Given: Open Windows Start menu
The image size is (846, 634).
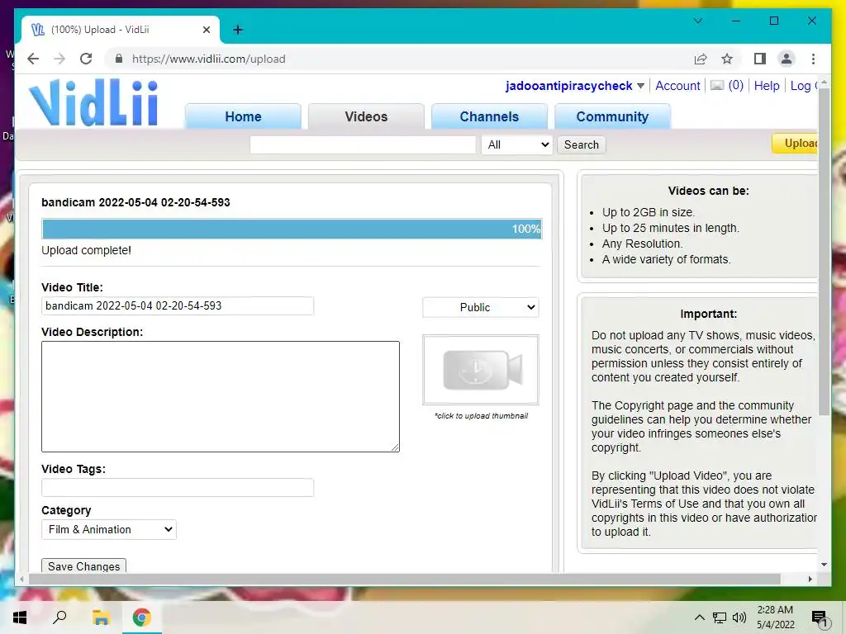Looking at the screenshot, I should coord(20,617).
